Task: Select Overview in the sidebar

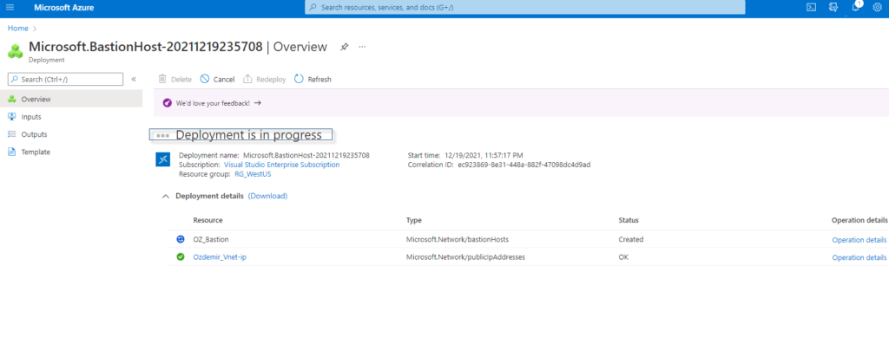Action: (71, 99)
